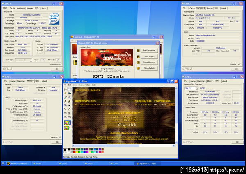This screenshot has height=174, width=246.
Task: Pick the yellow color in Paint palette
Action: pos(77,152)
